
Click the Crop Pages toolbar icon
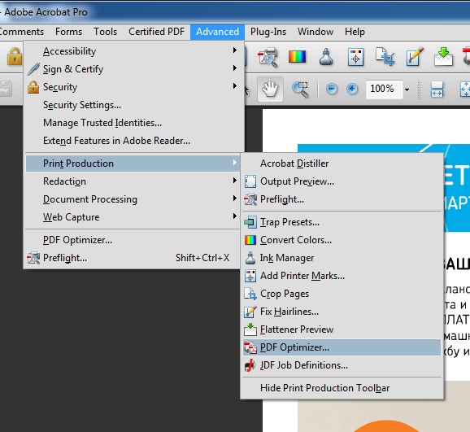[385, 57]
